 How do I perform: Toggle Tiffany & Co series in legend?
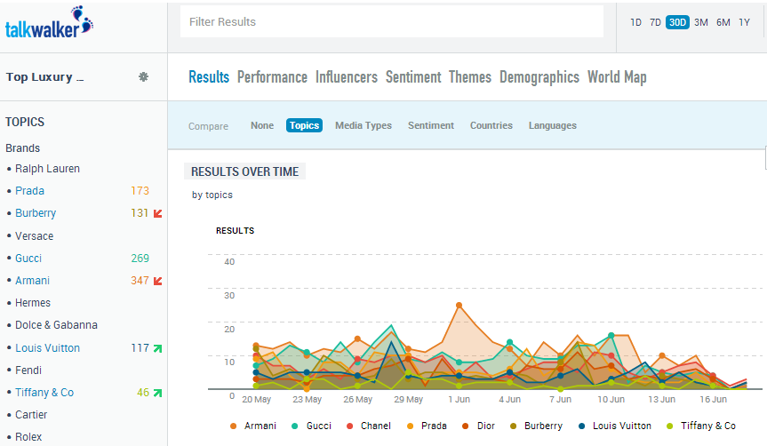coord(701,426)
